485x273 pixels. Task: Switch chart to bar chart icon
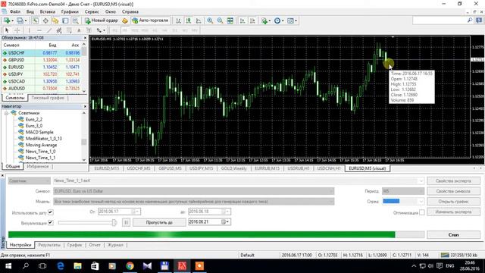(x=179, y=20)
